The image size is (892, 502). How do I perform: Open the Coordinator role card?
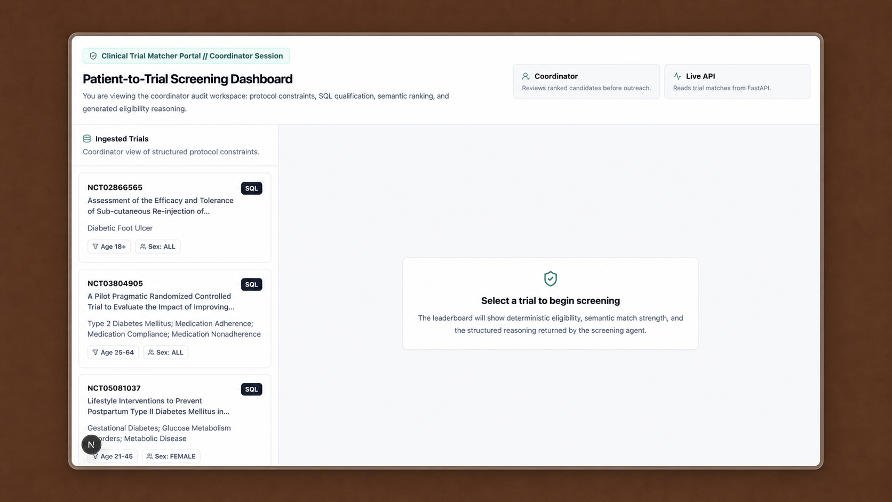pos(586,82)
